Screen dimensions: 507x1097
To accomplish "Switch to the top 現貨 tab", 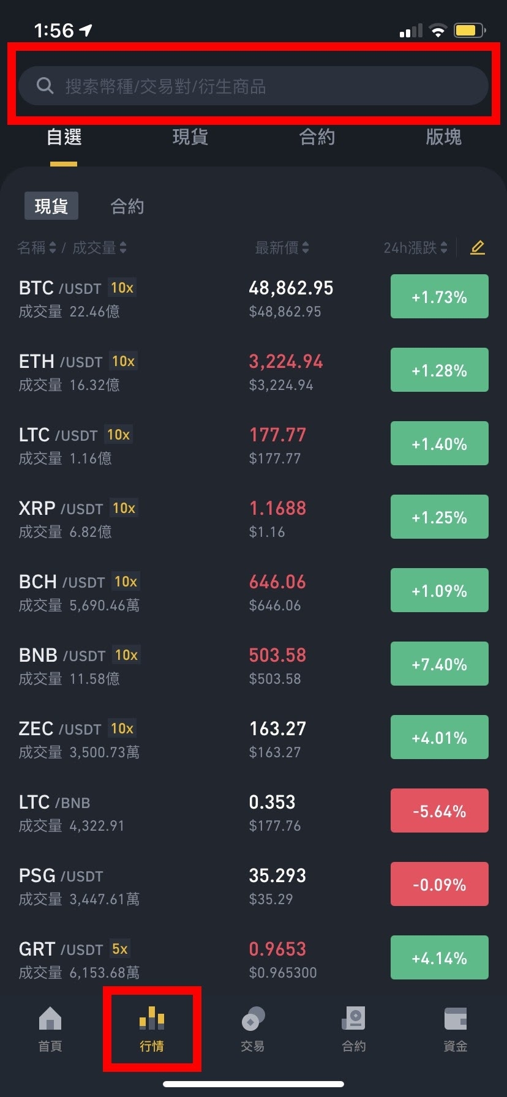I will coord(190,137).
